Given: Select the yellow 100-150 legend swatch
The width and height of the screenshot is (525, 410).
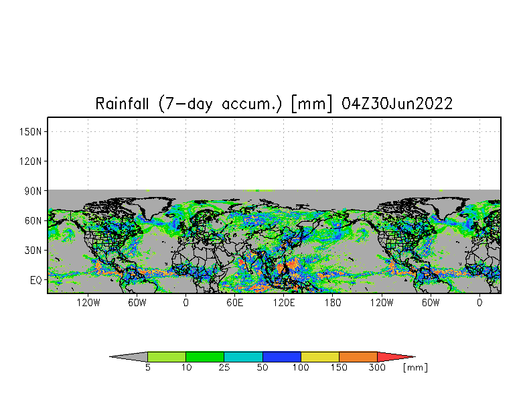Looking at the screenshot, I should pos(320,356).
